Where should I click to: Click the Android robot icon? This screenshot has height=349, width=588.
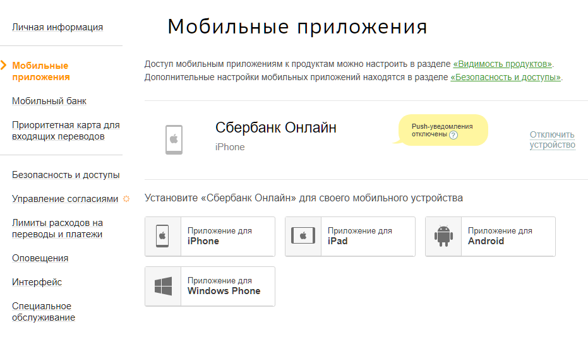pos(443,236)
